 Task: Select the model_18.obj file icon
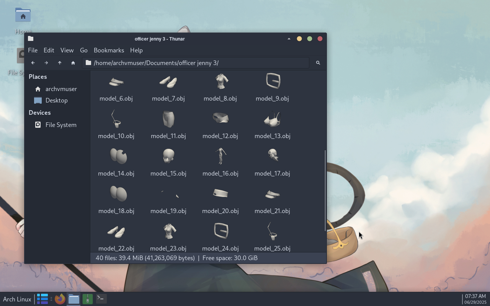(x=118, y=194)
